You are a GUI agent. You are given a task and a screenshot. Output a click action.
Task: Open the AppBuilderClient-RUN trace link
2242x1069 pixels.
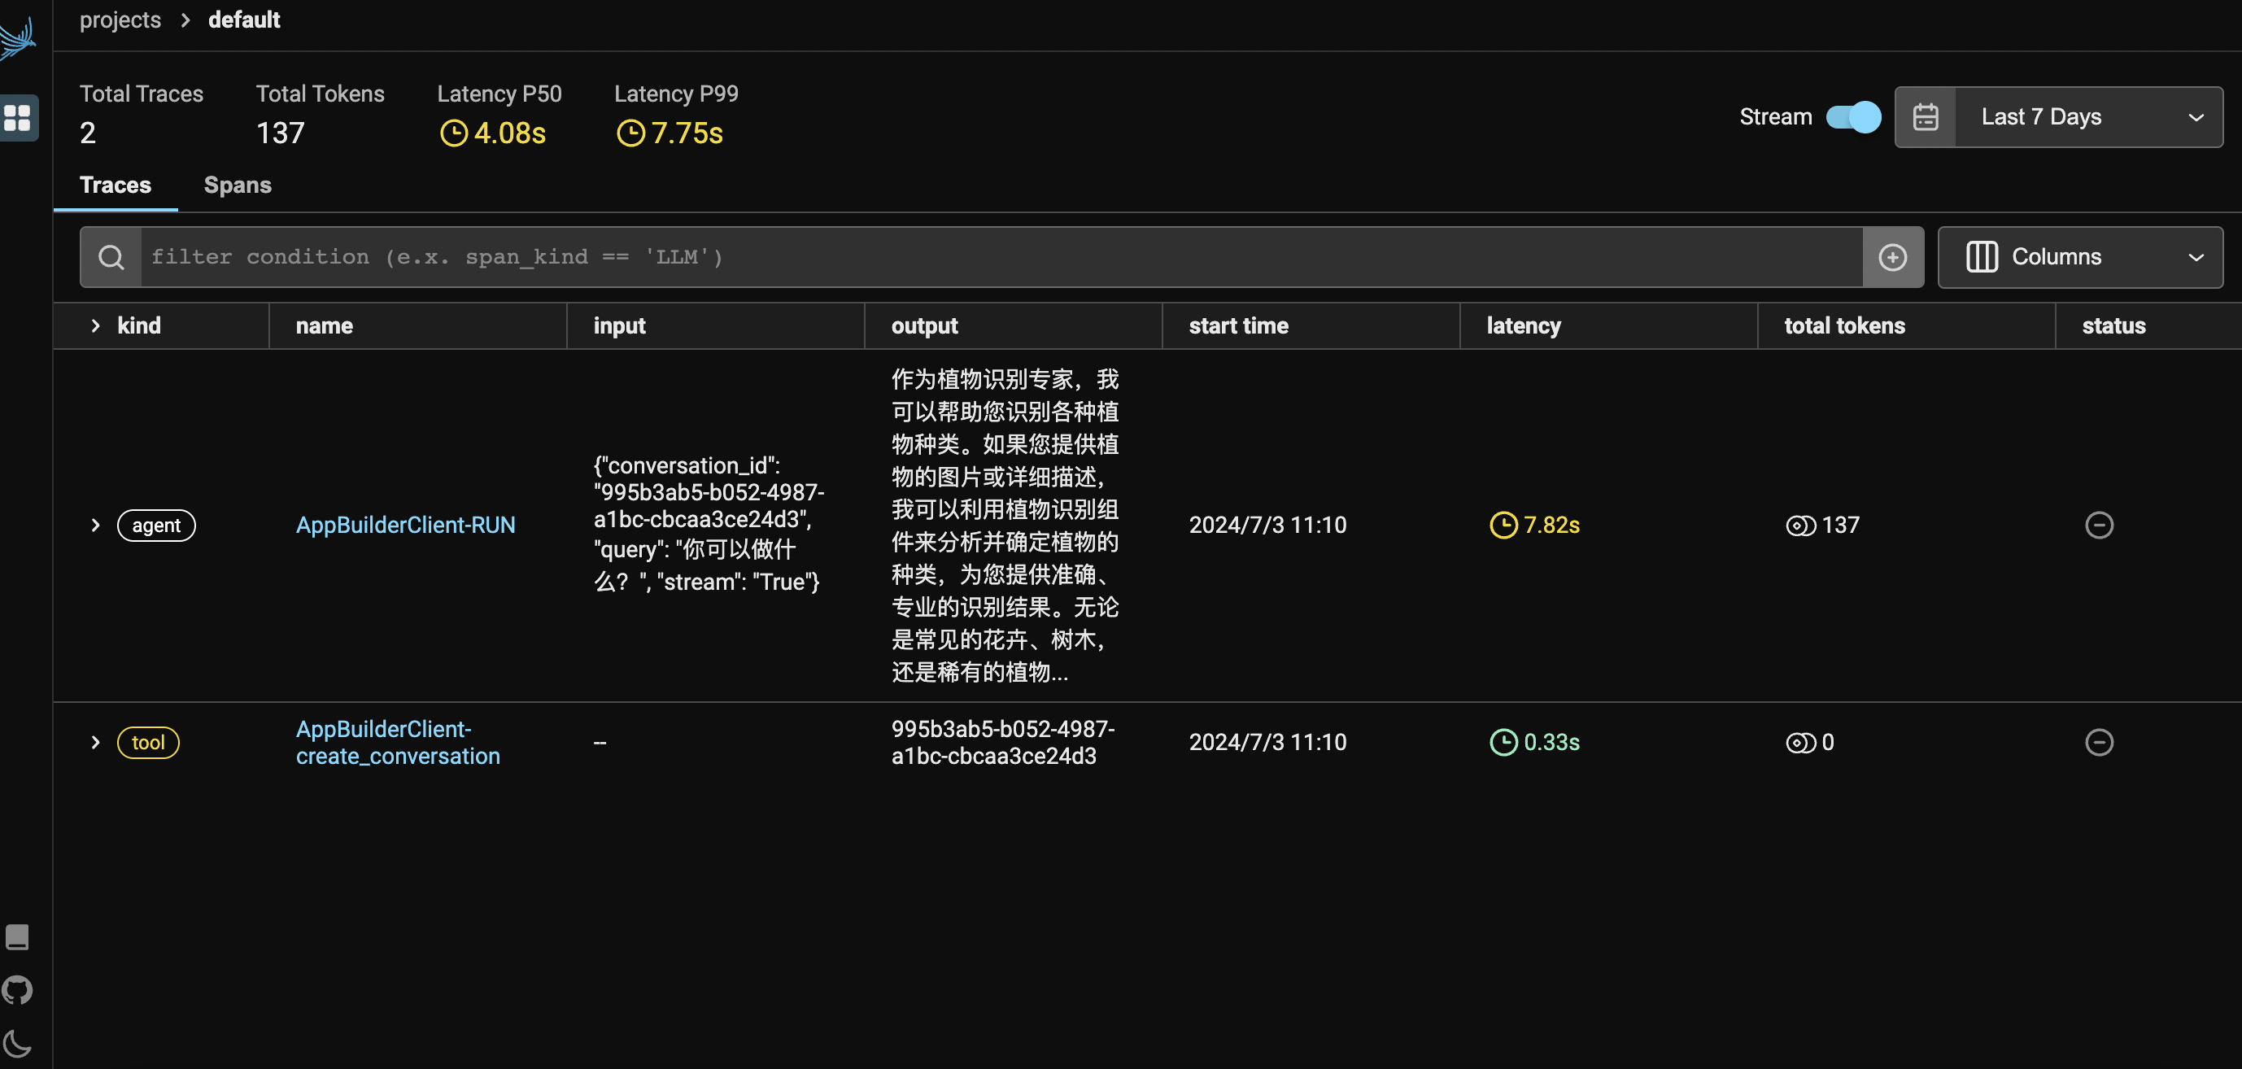click(x=406, y=525)
